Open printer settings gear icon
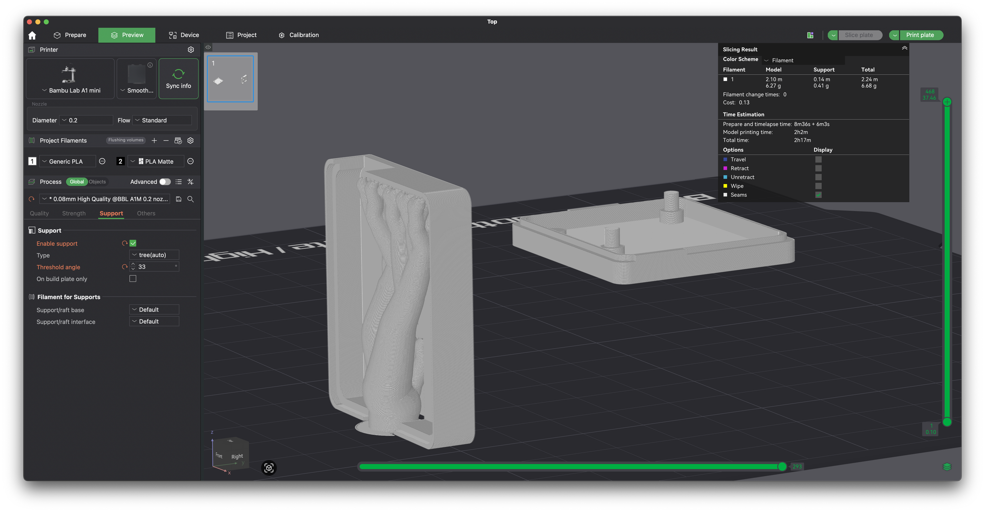985x512 pixels. [x=191, y=50]
